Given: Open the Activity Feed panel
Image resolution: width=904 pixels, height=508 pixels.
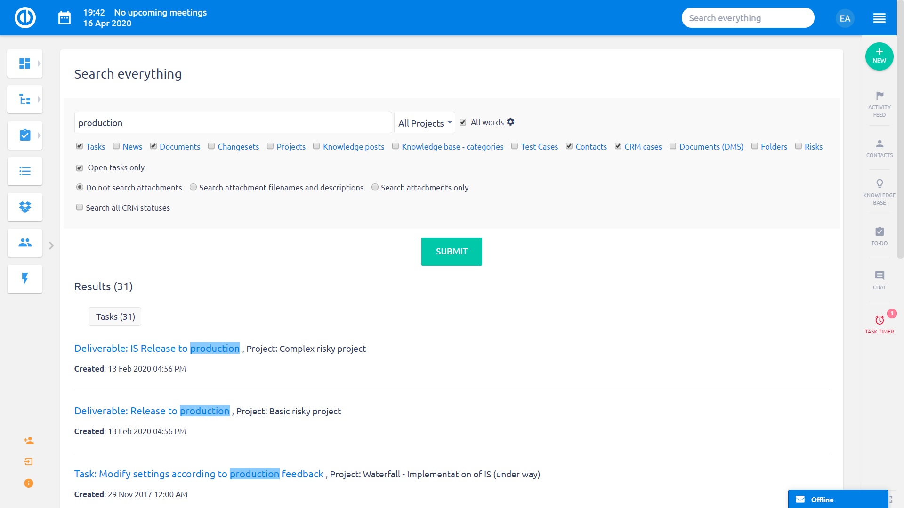Looking at the screenshot, I should point(879,104).
